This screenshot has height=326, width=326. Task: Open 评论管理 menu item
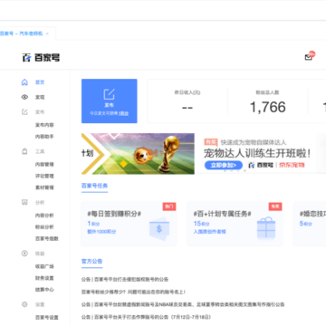[44, 176]
